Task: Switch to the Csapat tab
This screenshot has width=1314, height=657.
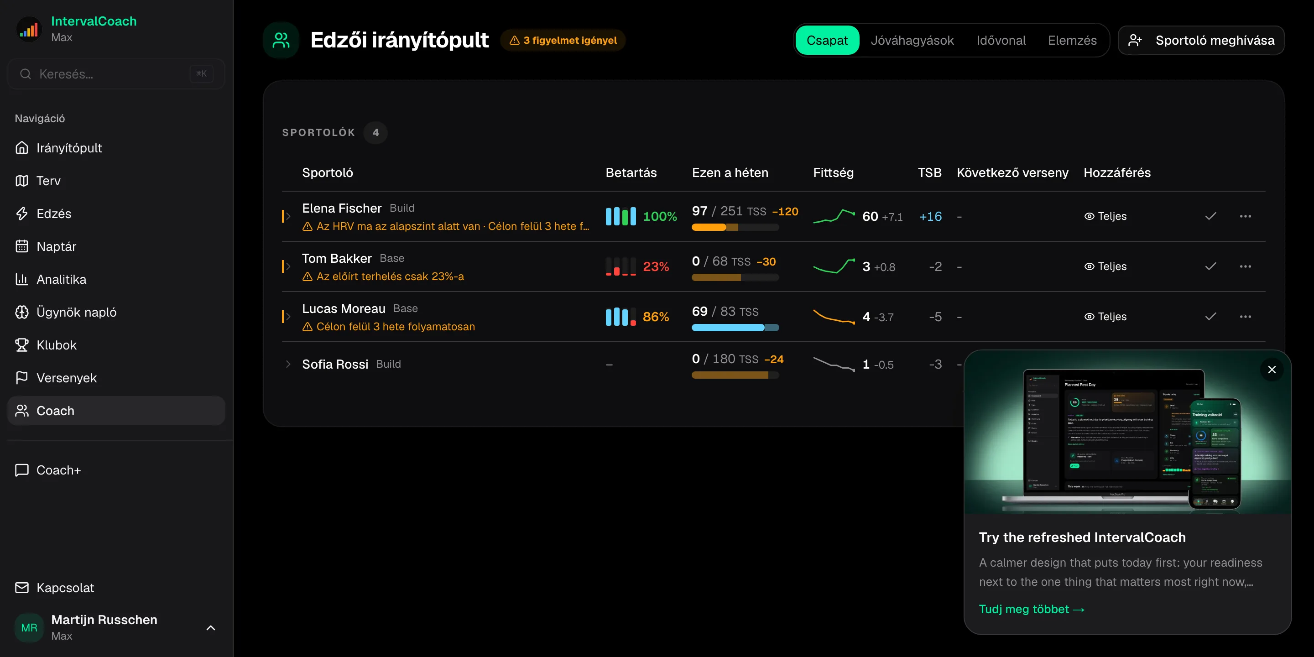Action: (x=827, y=40)
